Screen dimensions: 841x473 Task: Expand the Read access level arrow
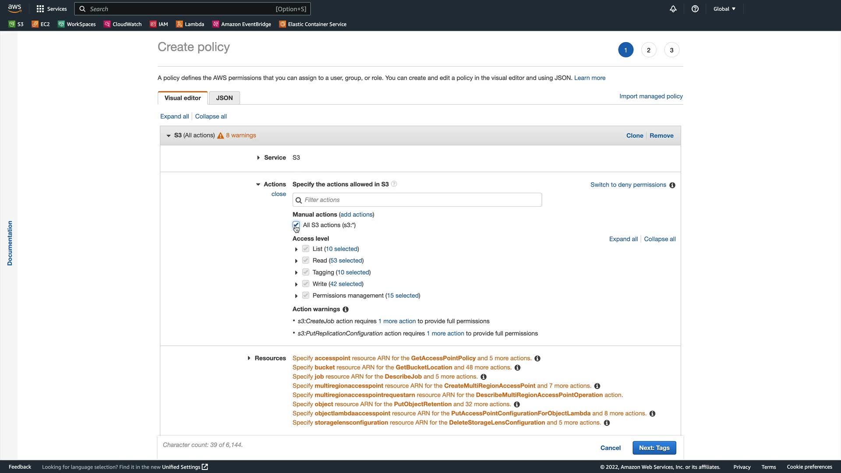[297, 261]
